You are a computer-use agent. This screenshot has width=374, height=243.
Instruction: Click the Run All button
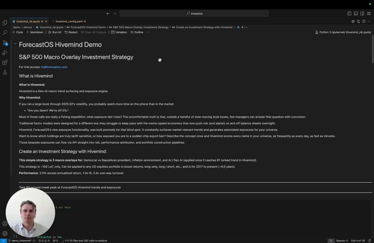click(x=55, y=32)
